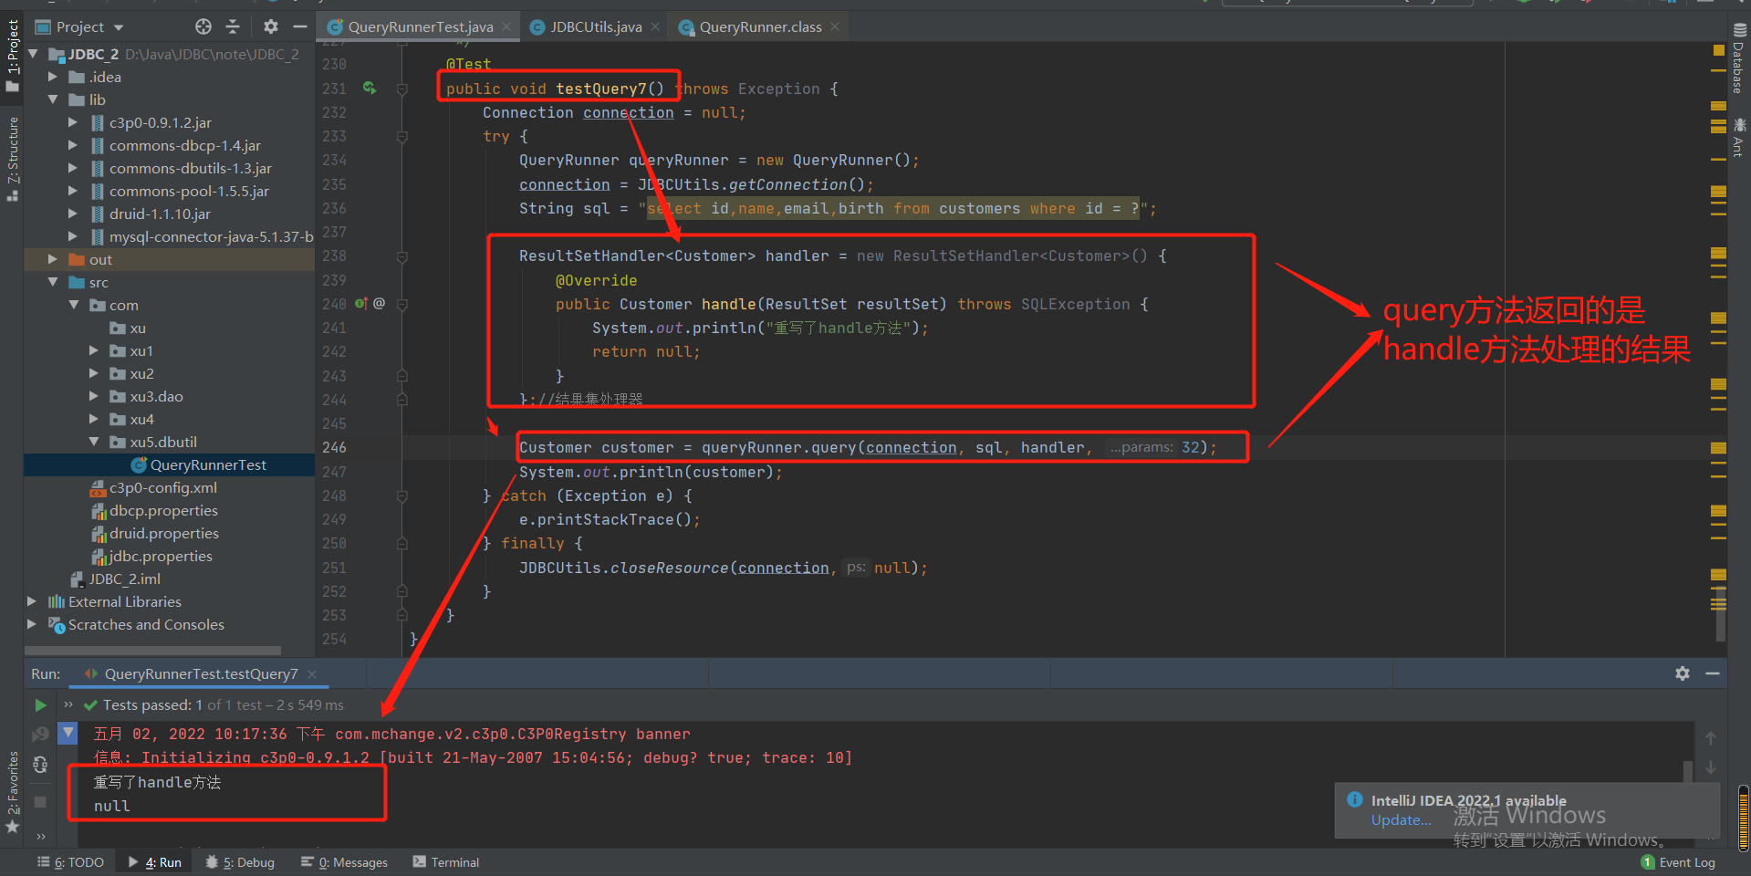Select druid.properties file
This screenshot has height=876, width=1751.
[163, 533]
